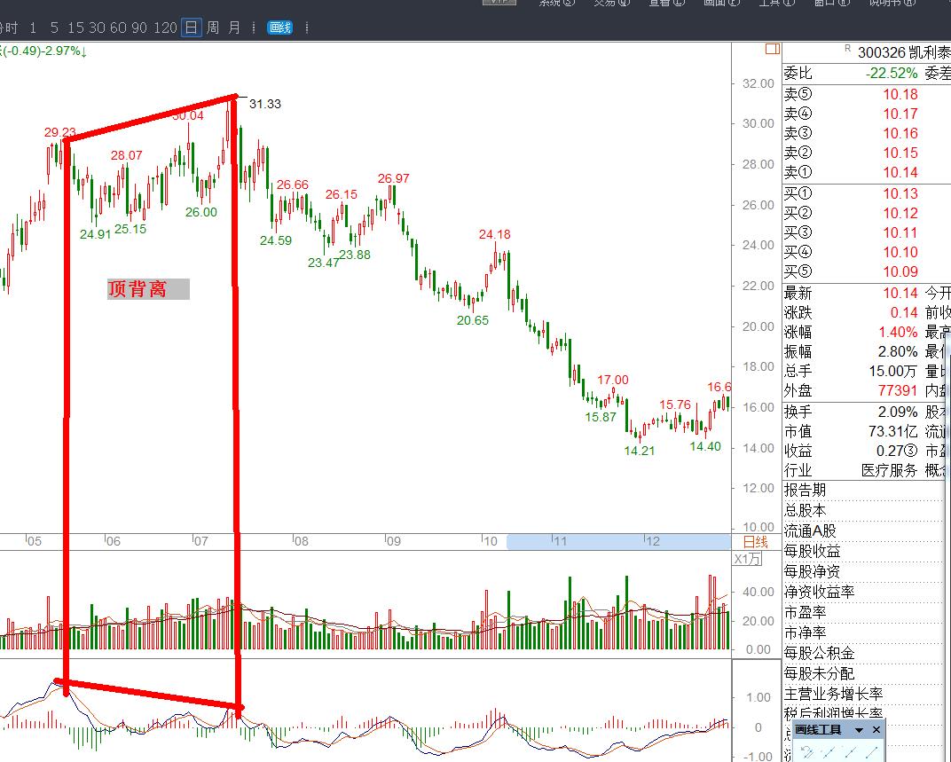This screenshot has width=951, height=762.
Task: Select the 90-minute period button
Action: click(x=139, y=27)
